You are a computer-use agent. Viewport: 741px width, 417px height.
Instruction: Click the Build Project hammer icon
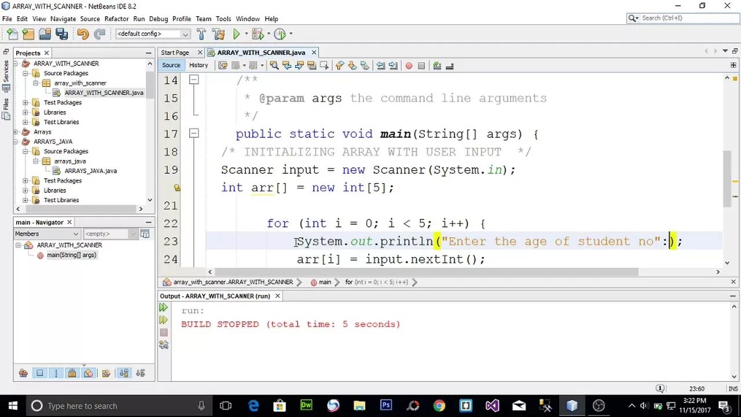(x=201, y=34)
